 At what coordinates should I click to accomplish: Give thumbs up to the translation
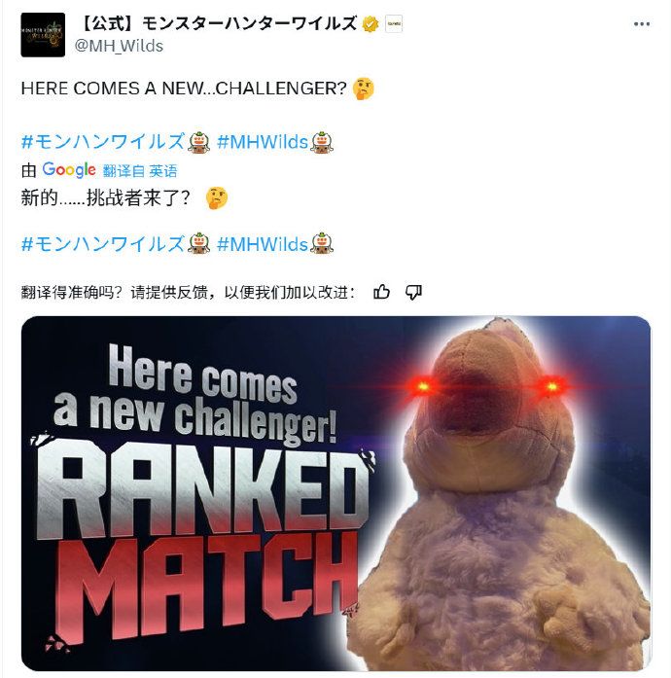pos(381,293)
